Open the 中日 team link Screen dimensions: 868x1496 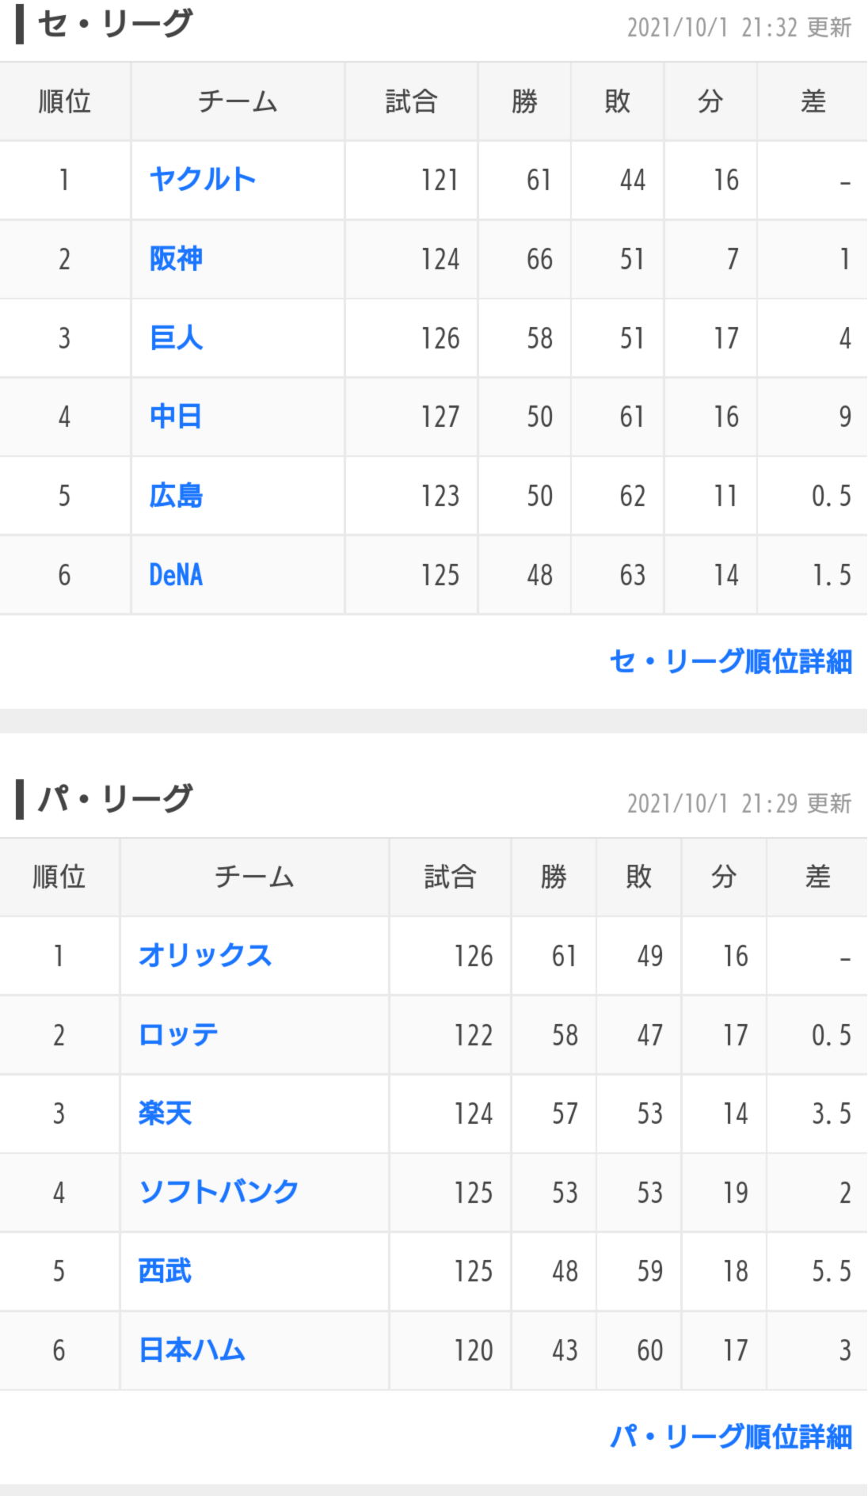[x=176, y=417]
